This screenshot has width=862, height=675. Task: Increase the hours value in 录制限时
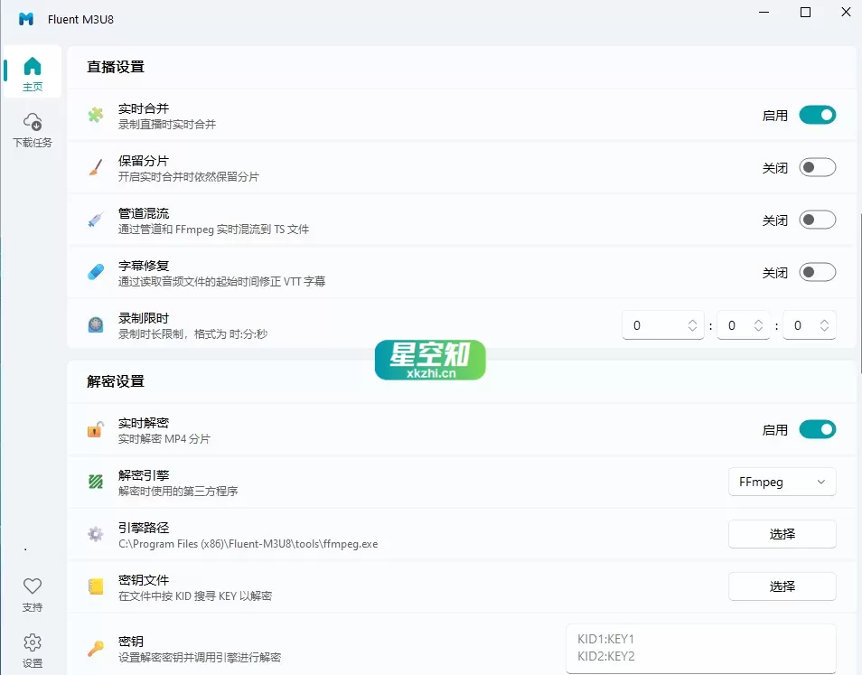tap(692, 319)
